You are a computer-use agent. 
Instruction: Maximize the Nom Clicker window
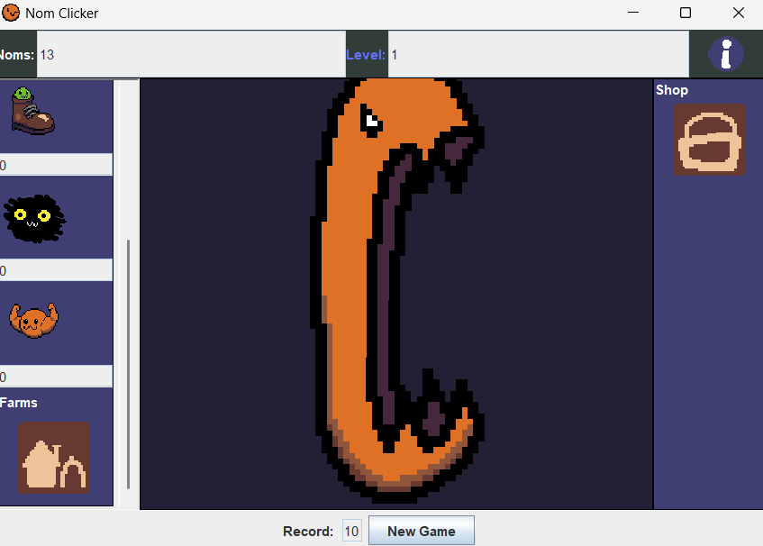coord(686,13)
